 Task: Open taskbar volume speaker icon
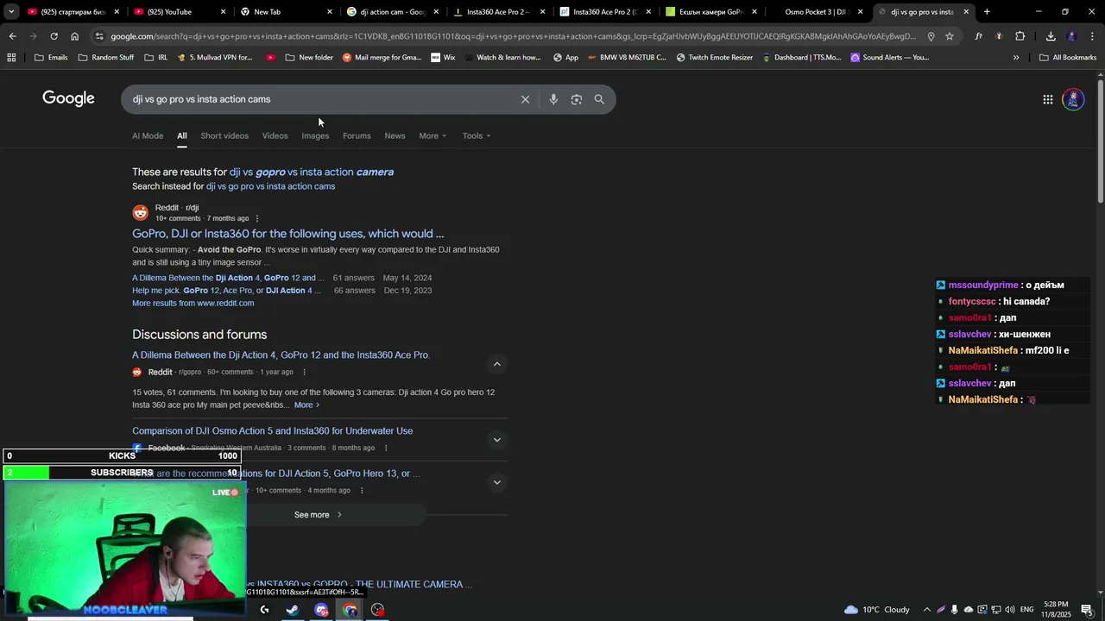tap(1008, 610)
